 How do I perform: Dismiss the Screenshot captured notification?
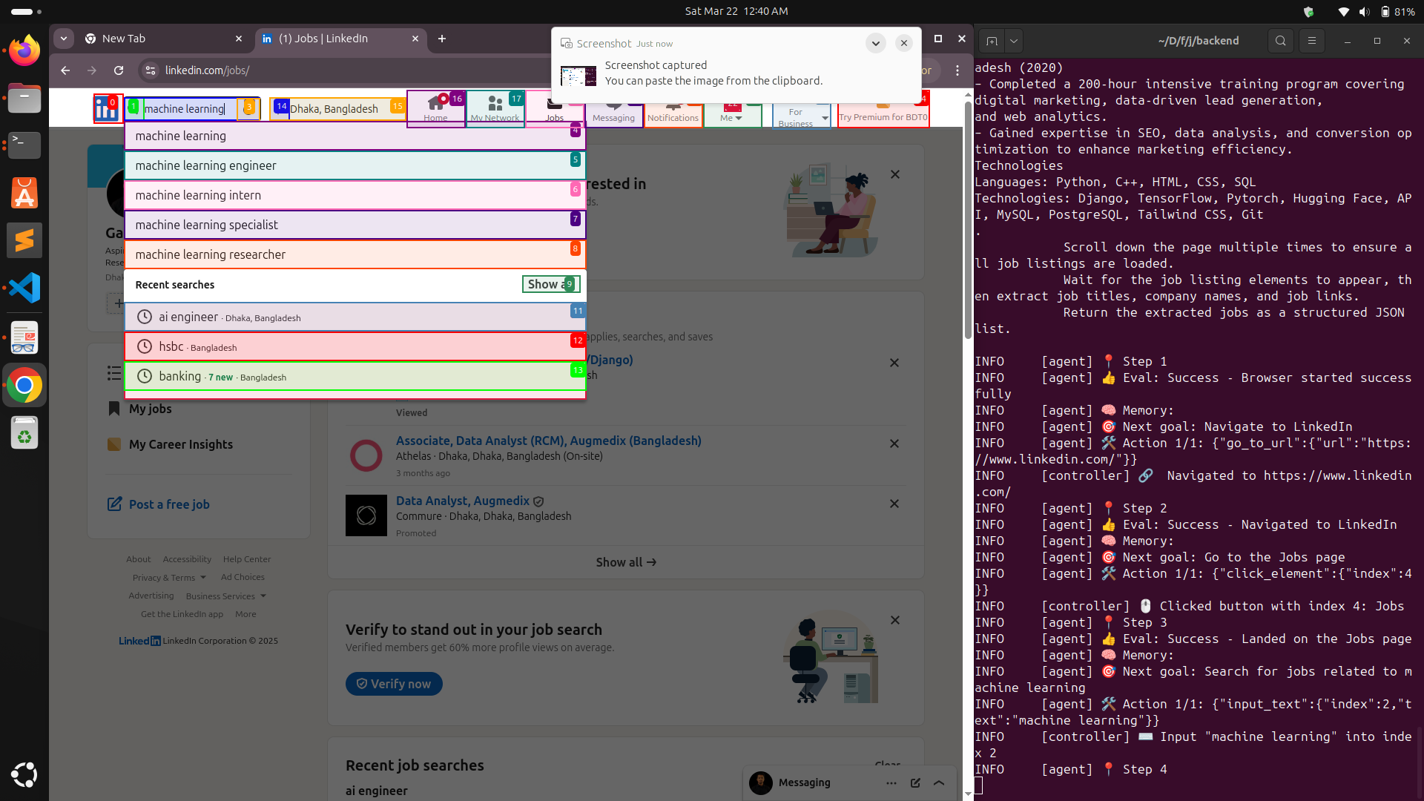click(904, 43)
